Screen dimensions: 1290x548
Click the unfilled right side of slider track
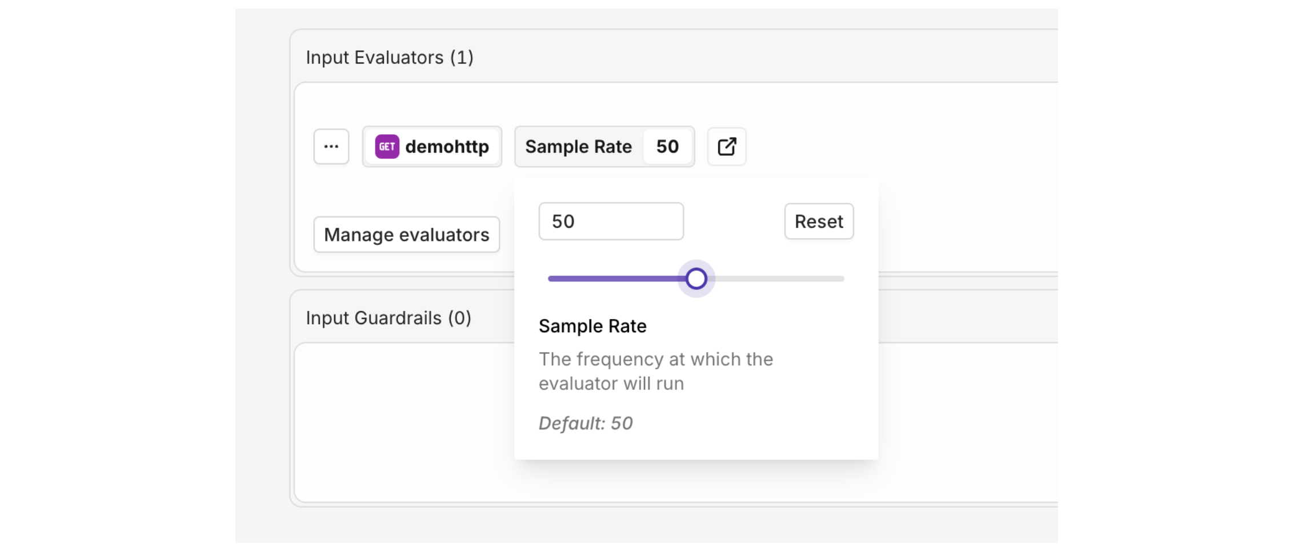pos(783,279)
